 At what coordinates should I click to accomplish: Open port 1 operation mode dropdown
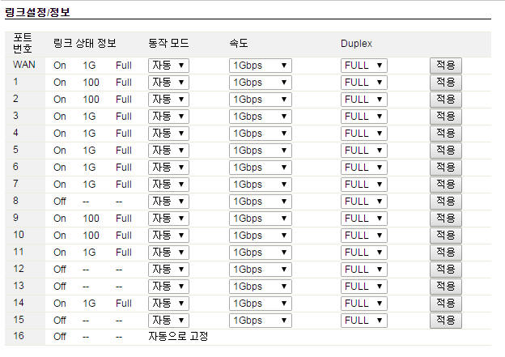point(168,83)
